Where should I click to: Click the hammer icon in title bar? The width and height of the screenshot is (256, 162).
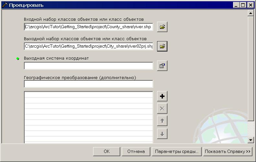click(x=5, y=5)
